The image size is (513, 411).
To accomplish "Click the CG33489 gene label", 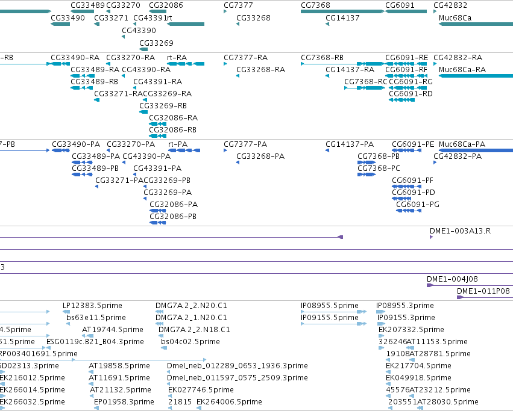I will coord(87,5).
